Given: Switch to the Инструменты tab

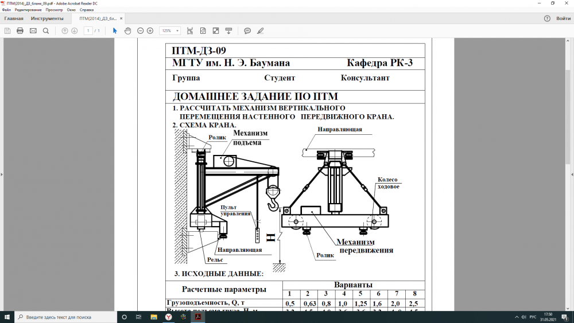Looking at the screenshot, I should coord(47,18).
